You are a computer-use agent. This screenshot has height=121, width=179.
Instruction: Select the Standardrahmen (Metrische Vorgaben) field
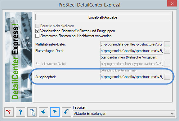132,57
